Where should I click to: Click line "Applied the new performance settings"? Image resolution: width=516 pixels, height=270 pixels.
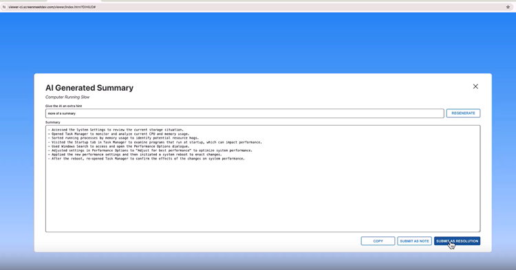tap(135, 155)
